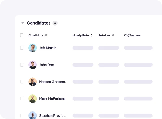Click the Hourly Rate column header

(81, 35)
